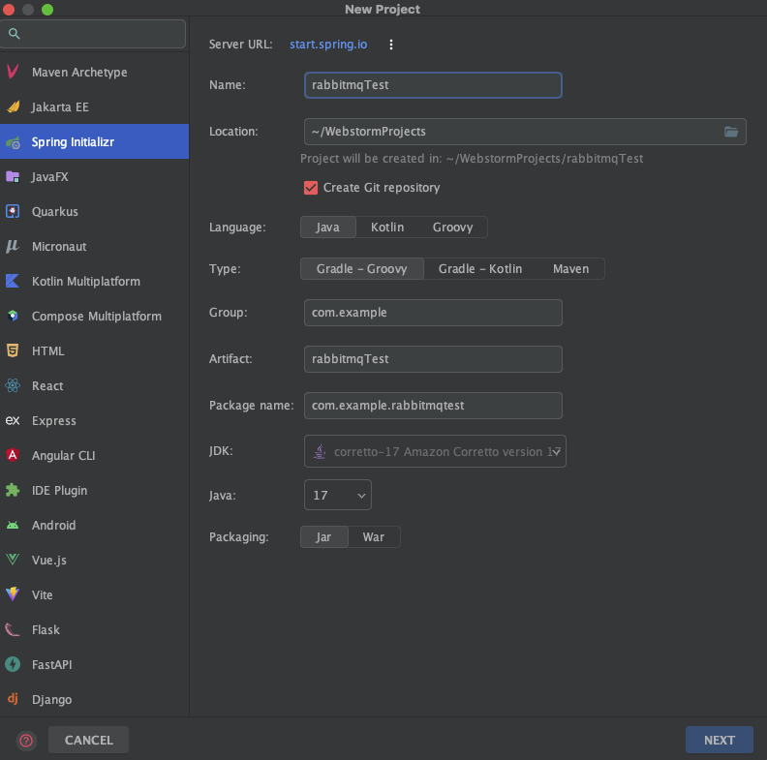The width and height of the screenshot is (767, 760).
Task: Click the NEXT button
Action: pos(719,740)
